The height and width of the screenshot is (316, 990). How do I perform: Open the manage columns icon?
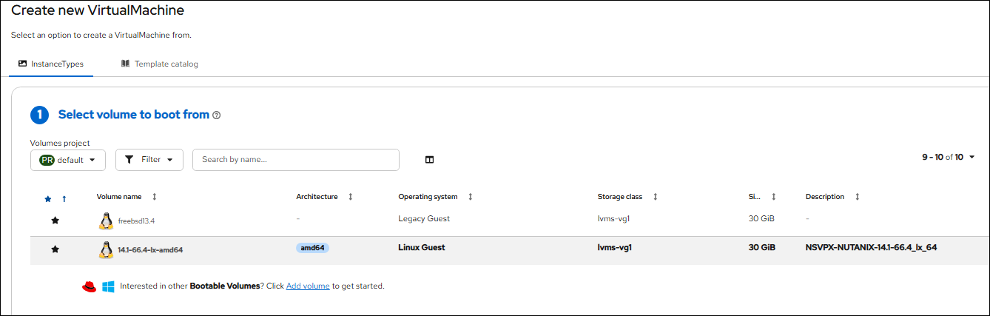pos(429,160)
